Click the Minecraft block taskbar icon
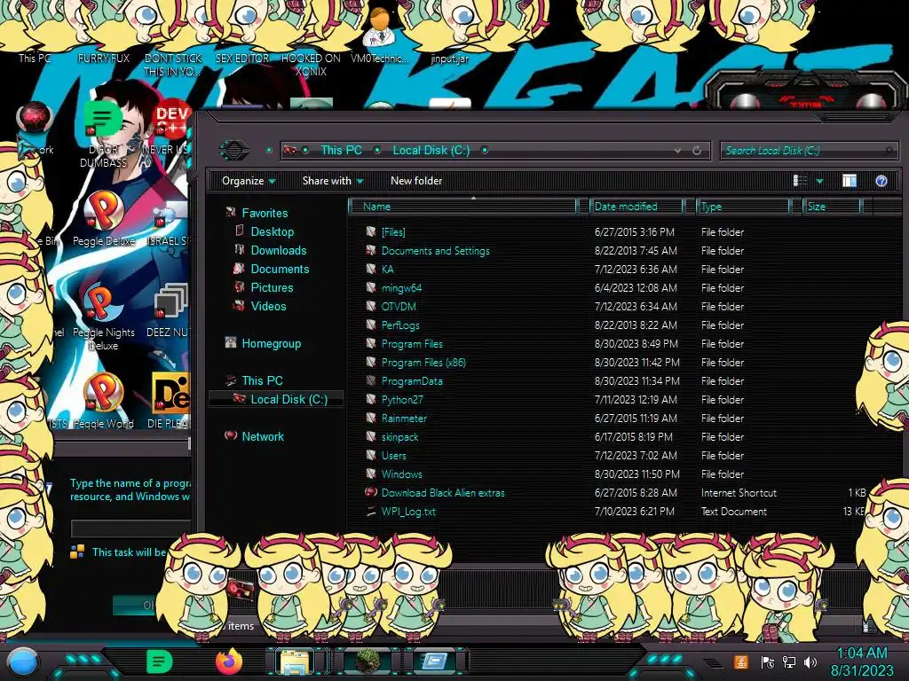 pos(367,661)
